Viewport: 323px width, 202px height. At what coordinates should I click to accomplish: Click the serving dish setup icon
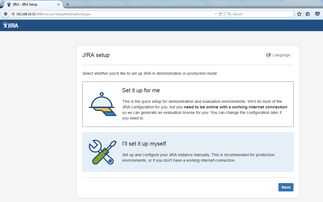pyautogui.click(x=102, y=104)
